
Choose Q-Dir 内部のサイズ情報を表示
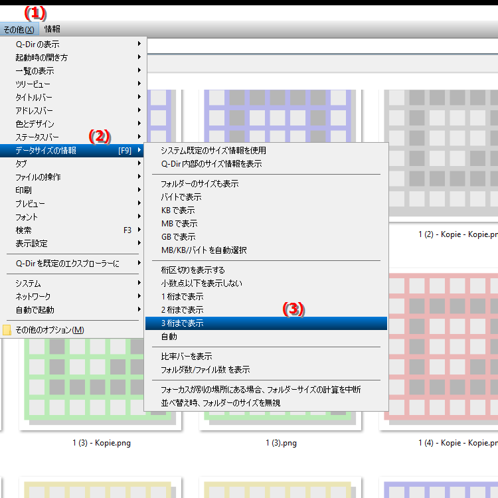[266, 164]
